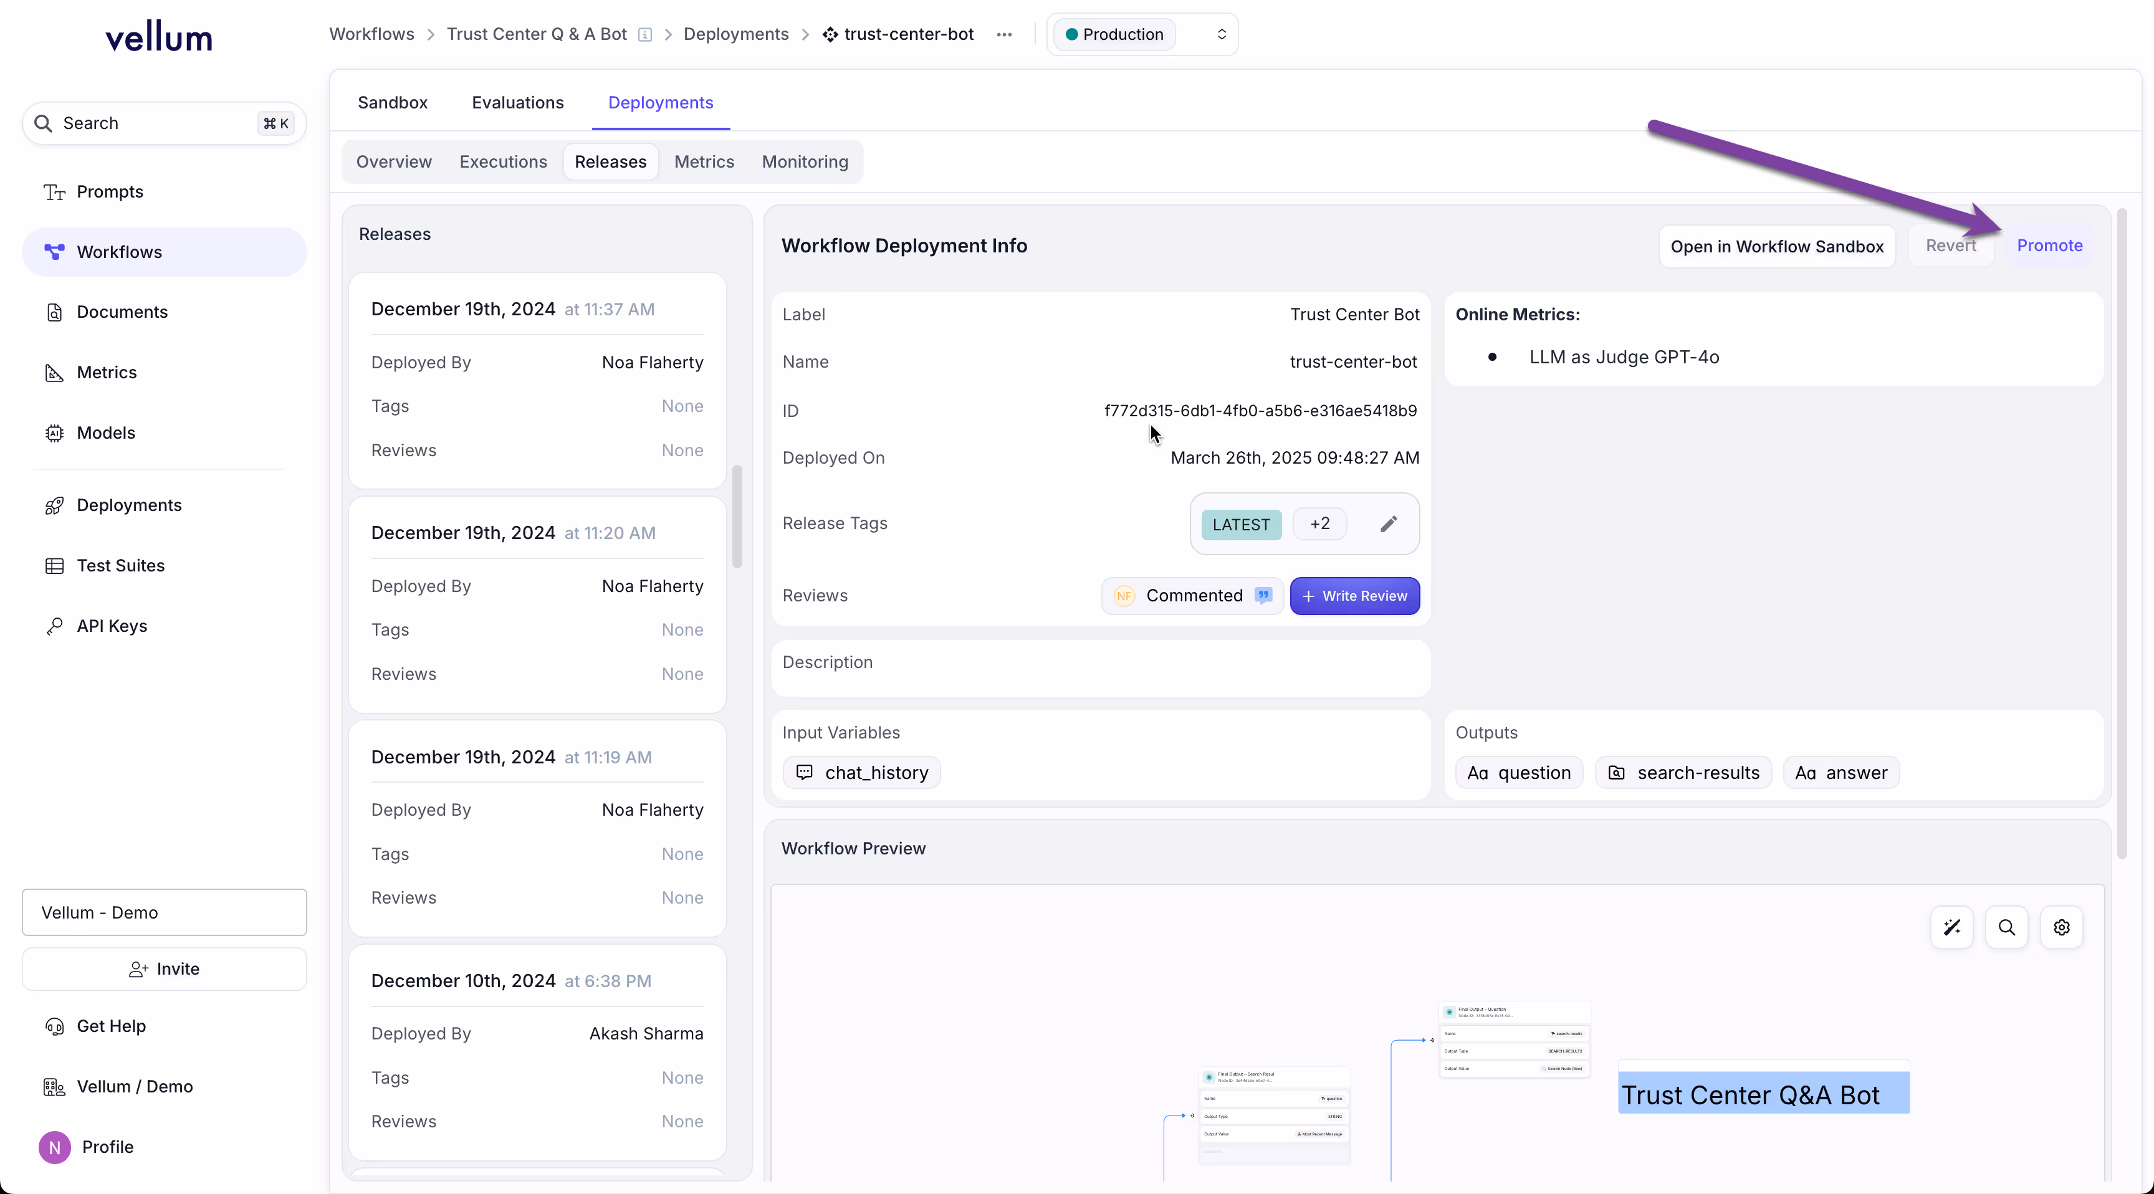The height and width of the screenshot is (1194, 2154).
Task: Select the Metrics deployment sub-tab
Action: [704, 161]
